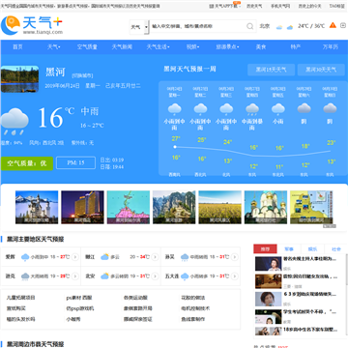
Task: Expand the 视频 navigation menu
Action: pos(192,46)
